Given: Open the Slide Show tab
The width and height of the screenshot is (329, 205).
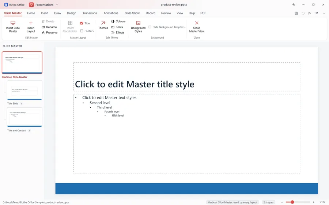Looking at the screenshot, I should (132, 13).
